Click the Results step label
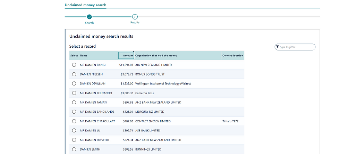 pyautogui.click(x=135, y=22)
